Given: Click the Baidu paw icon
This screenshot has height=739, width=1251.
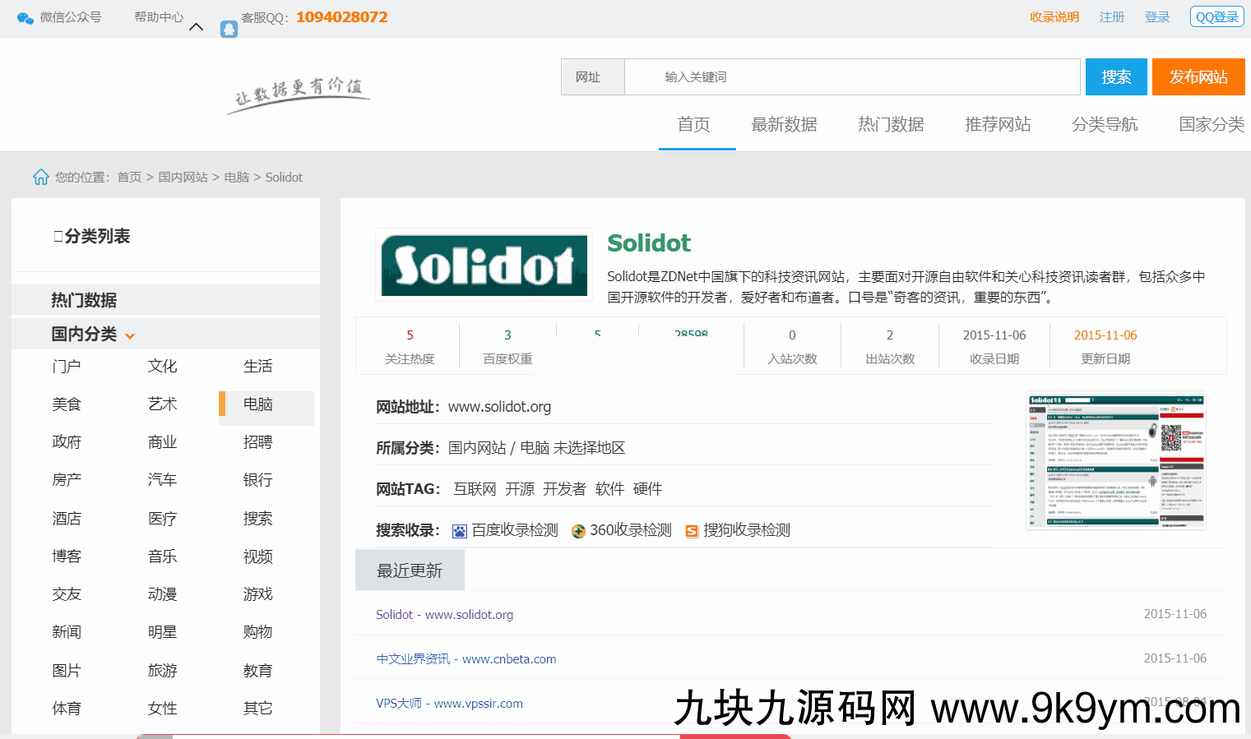Looking at the screenshot, I should 459,531.
